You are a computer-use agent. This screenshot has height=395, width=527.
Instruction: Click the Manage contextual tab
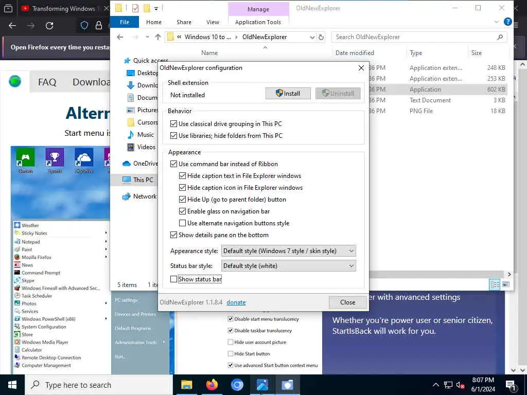tap(258, 9)
